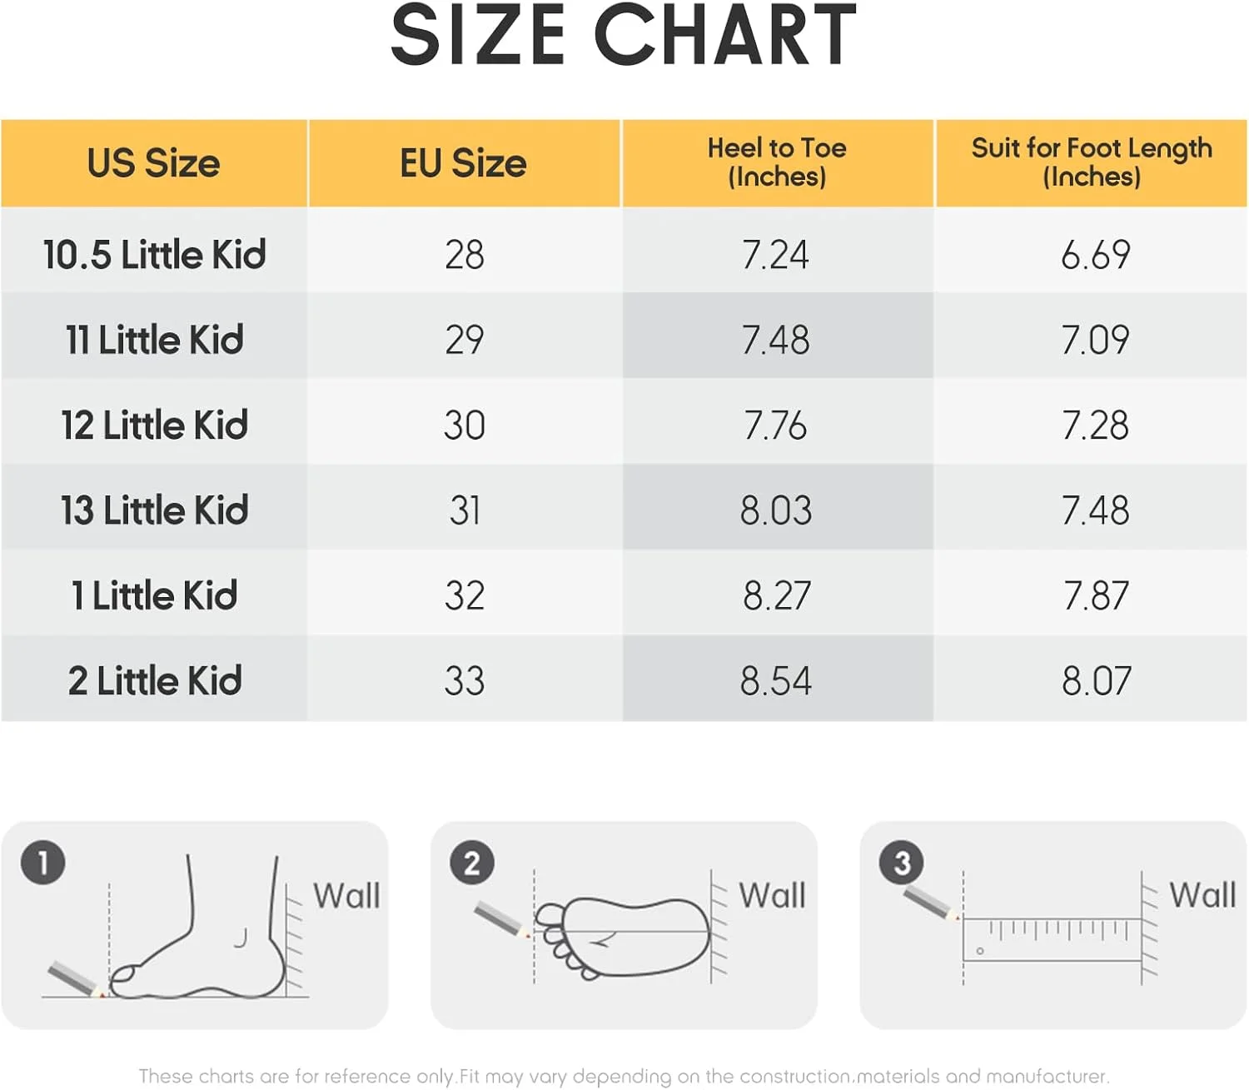Click the Heel to Toe (Inches) header

pos(777,162)
